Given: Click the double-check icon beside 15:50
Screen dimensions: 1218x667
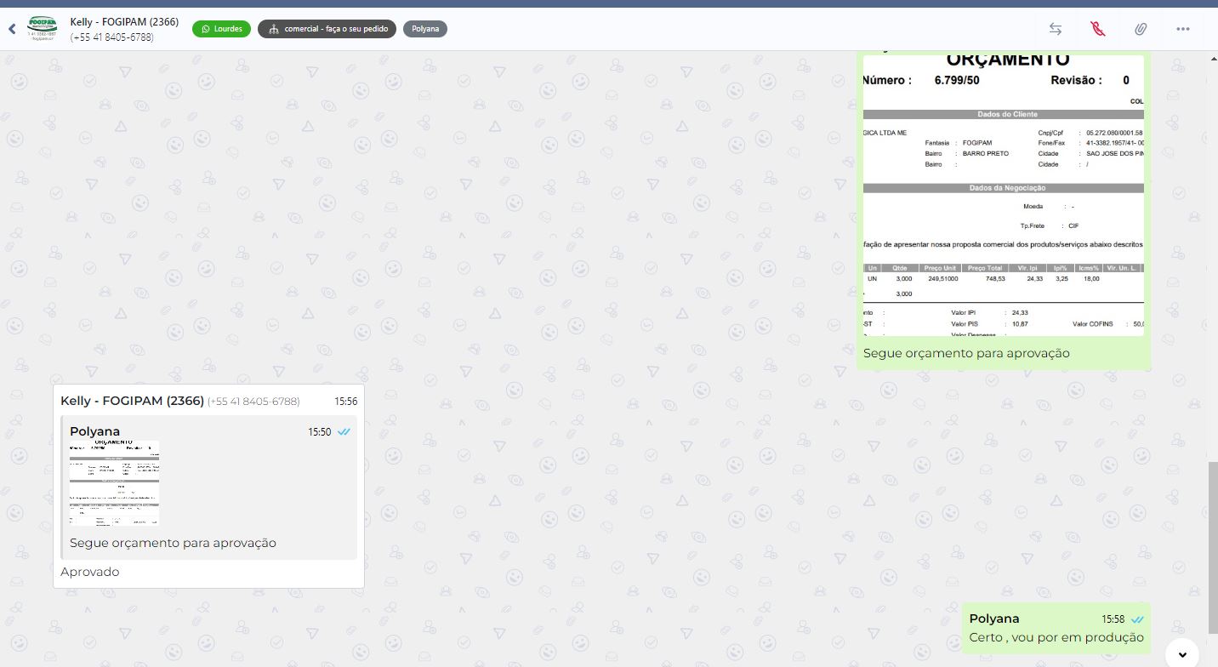Looking at the screenshot, I should coord(344,432).
